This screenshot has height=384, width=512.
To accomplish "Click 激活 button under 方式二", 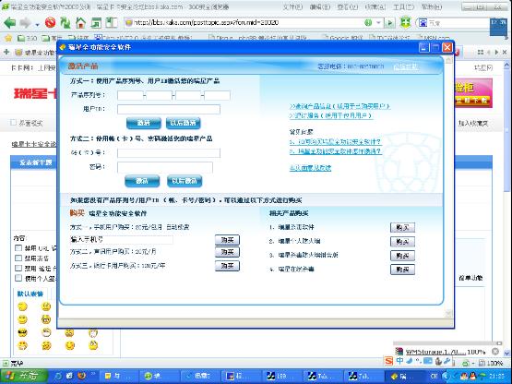I will 142,181.
